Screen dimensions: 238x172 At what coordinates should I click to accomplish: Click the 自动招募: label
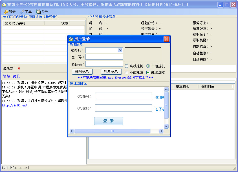point(201,46)
